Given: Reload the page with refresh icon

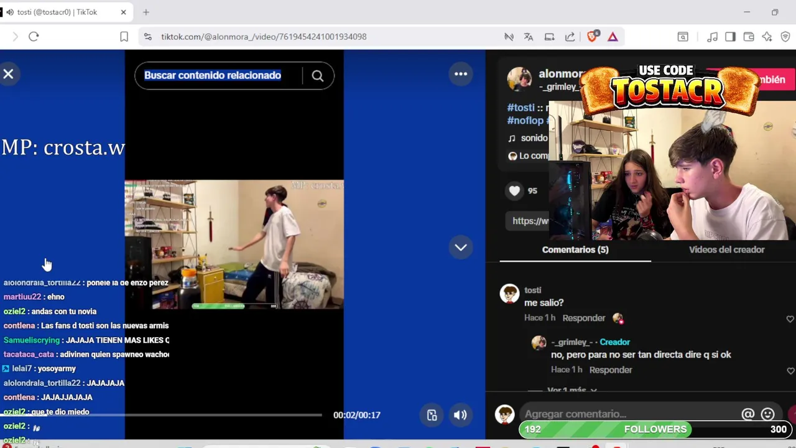Looking at the screenshot, I should tap(34, 37).
